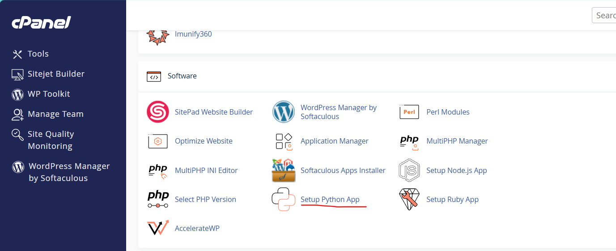The height and width of the screenshot is (251, 616).
Task: Click the Software section code icon
Action: (x=153, y=76)
